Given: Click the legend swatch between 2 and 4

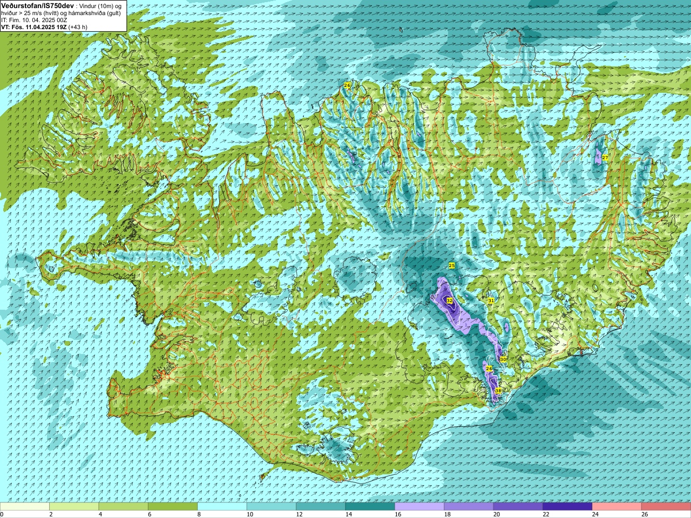Looking at the screenshot, I should 74,507.
